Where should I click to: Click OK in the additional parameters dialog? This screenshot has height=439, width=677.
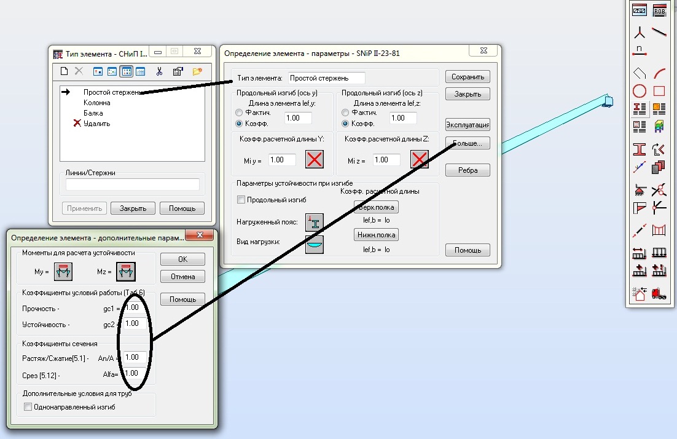pos(182,259)
